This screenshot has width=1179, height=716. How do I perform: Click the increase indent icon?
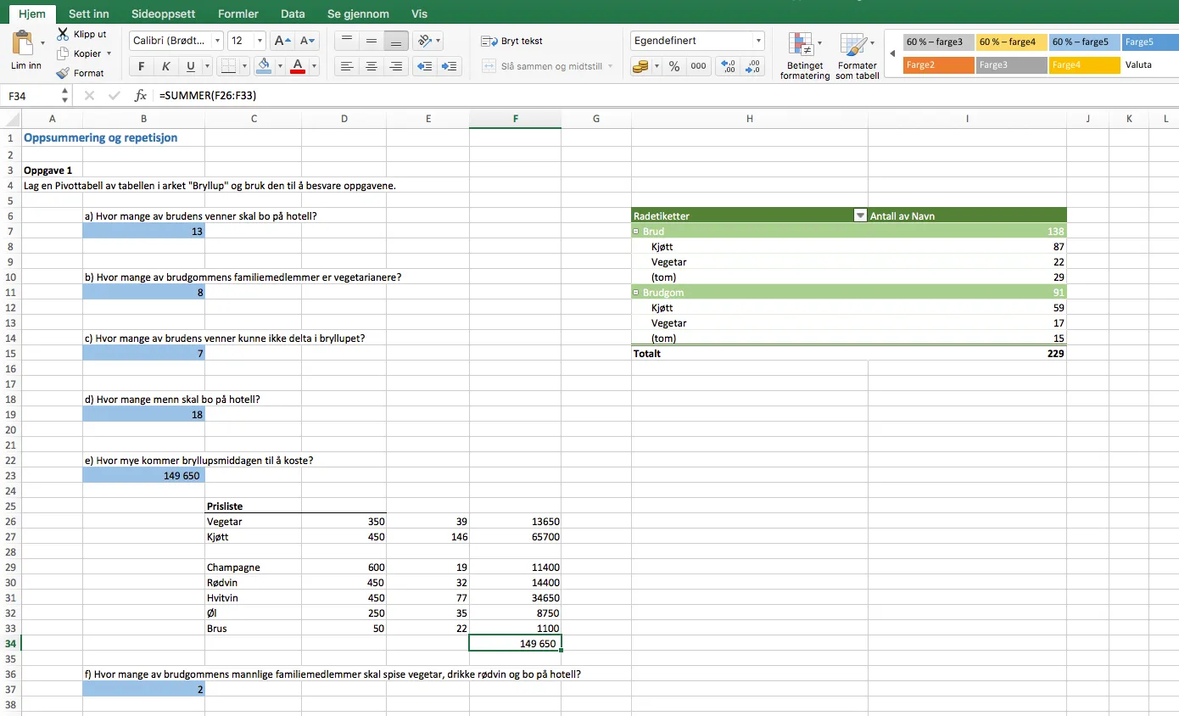coord(450,66)
